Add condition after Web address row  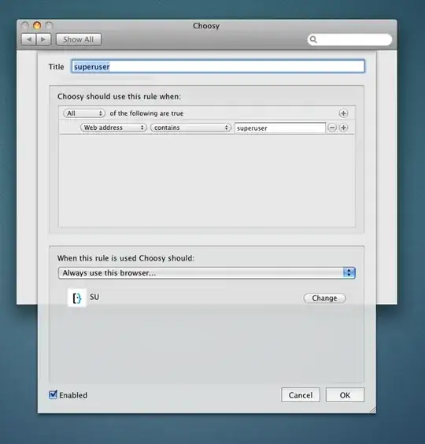[x=343, y=128]
